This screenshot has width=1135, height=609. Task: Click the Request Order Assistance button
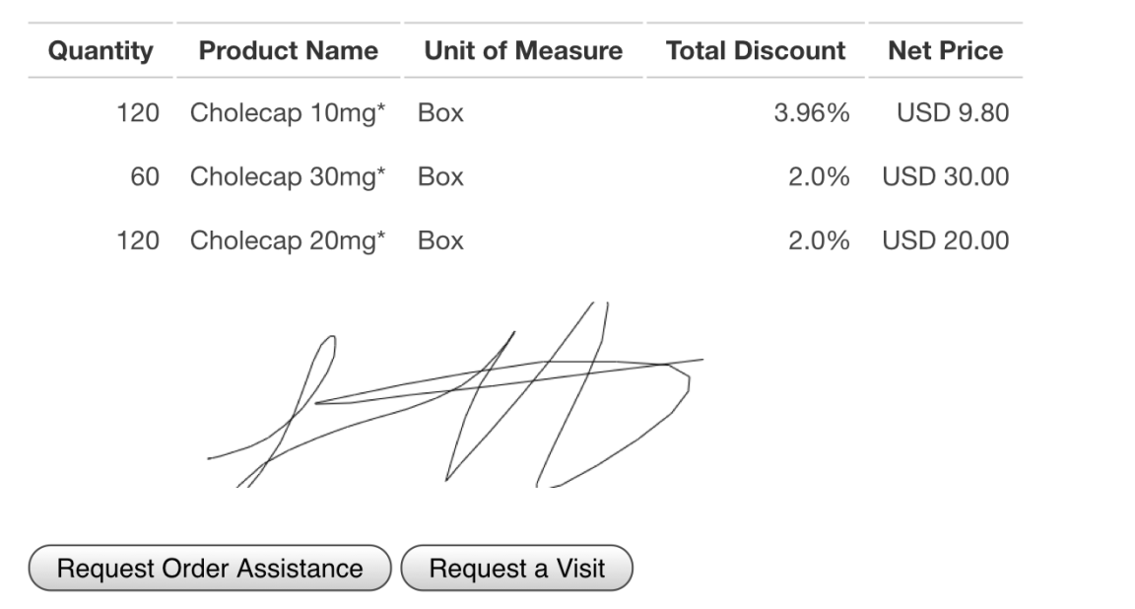[210, 569]
